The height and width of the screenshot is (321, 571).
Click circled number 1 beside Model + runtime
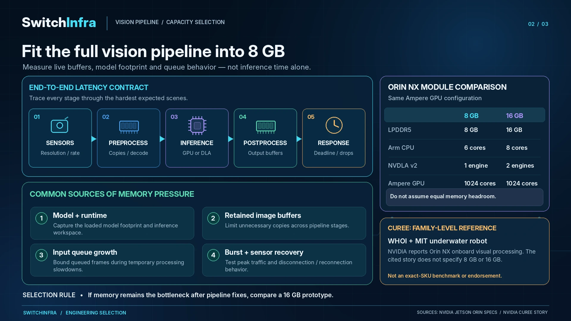[x=41, y=218]
